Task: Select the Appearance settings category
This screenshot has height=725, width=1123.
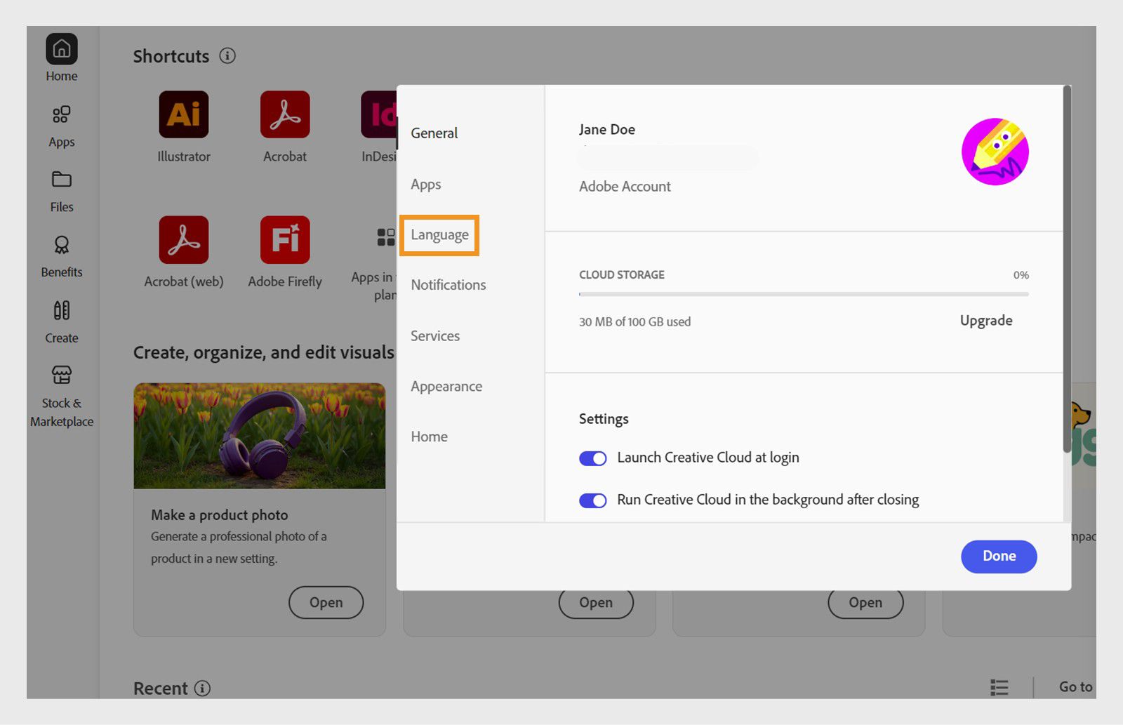Action: [x=446, y=386]
